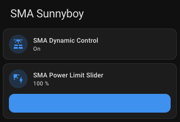Toggle SMA Dynamic Control off via its icon
180x122 pixels.
point(18,44)
